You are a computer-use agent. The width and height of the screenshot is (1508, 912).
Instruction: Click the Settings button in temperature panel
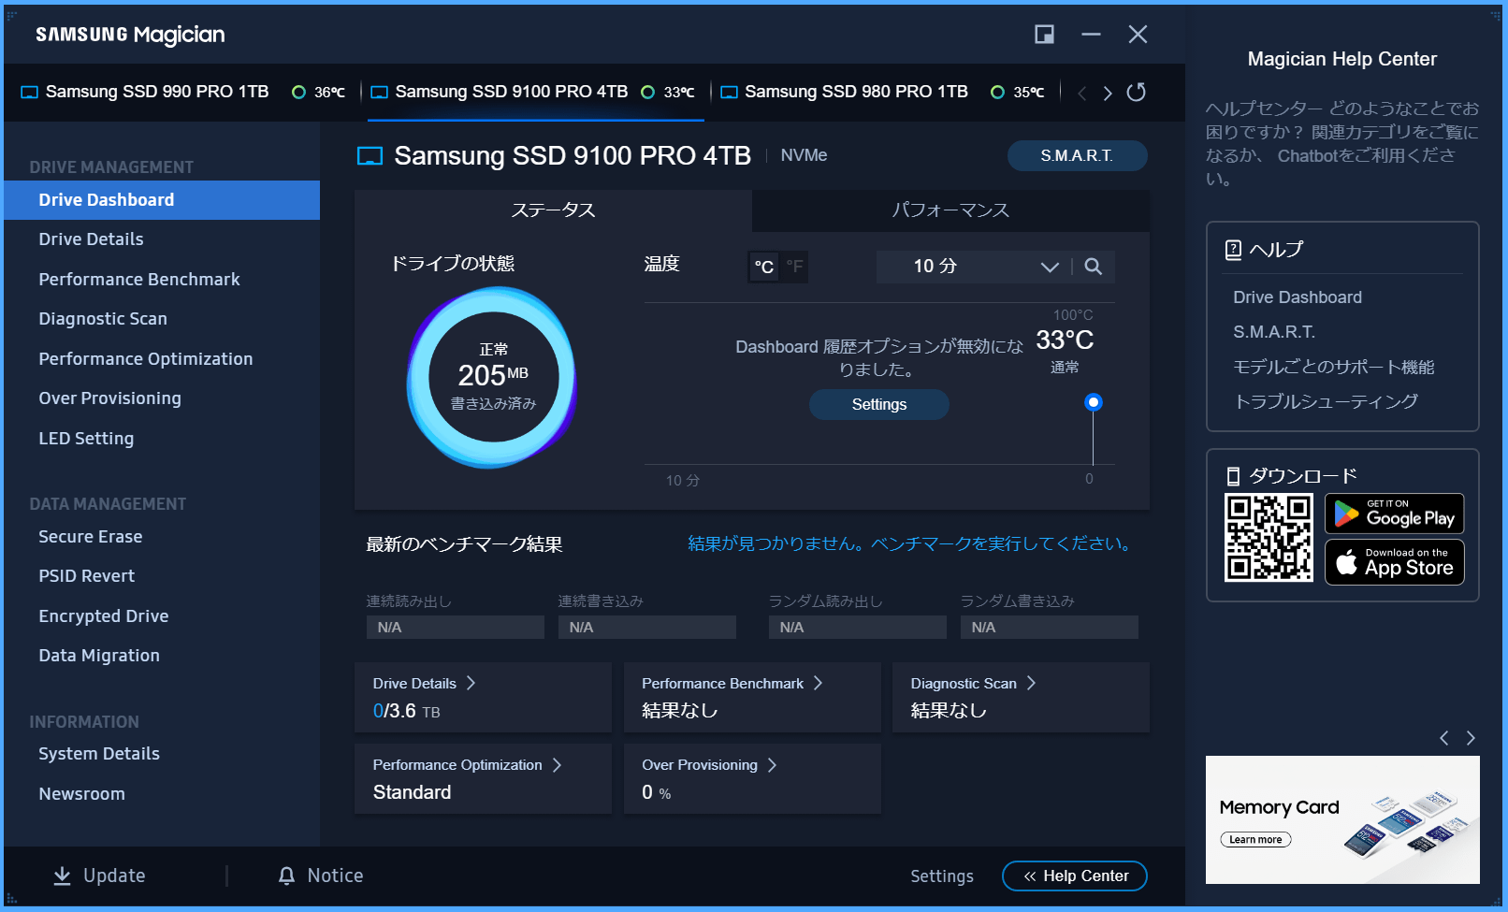tap(879, 404)
